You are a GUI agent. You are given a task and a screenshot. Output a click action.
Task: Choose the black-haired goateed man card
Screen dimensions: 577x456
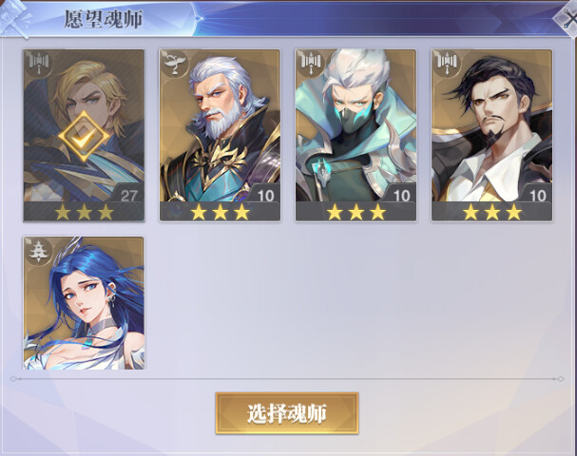(x=492, y=135)
